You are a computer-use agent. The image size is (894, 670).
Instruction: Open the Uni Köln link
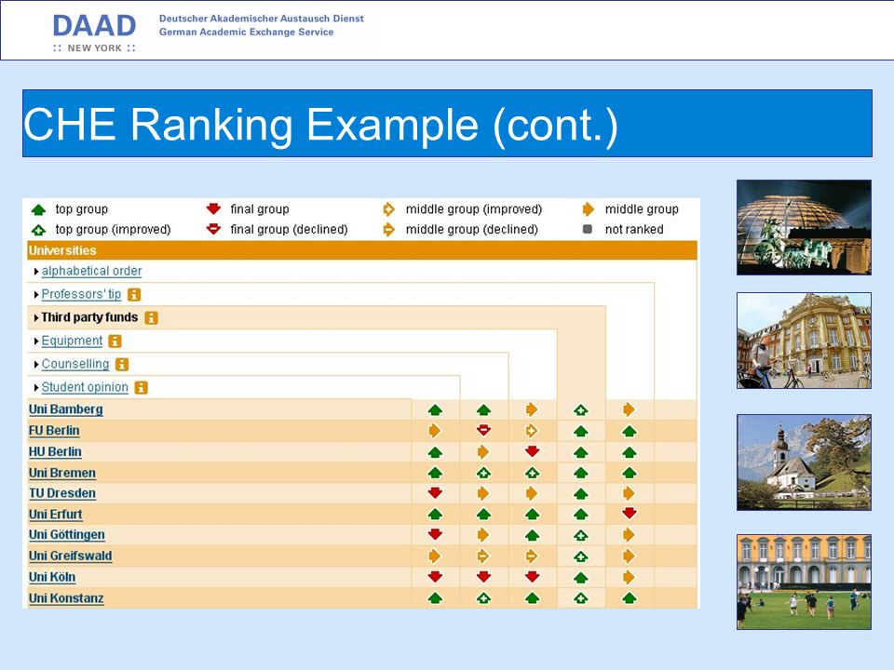[x=52, y=577]
